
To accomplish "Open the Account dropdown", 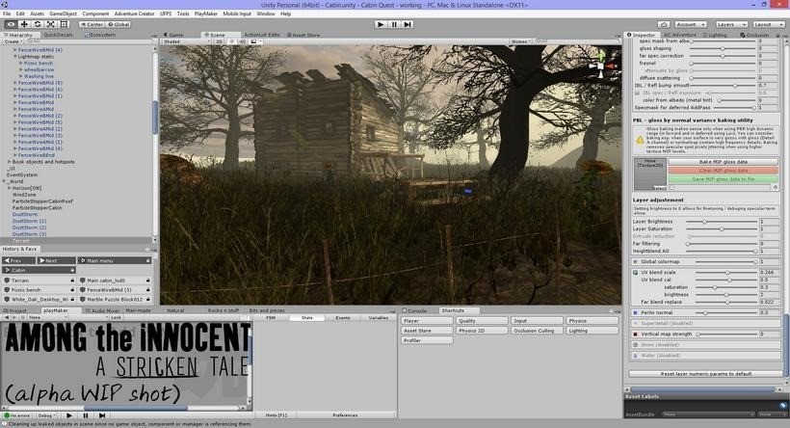I will 690,24.
